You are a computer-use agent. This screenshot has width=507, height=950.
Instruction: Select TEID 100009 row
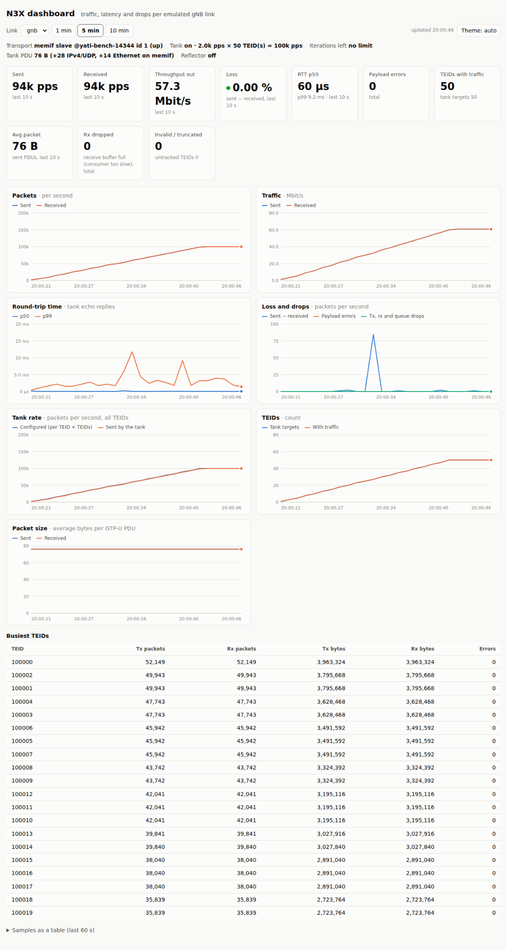coord(253,781)
